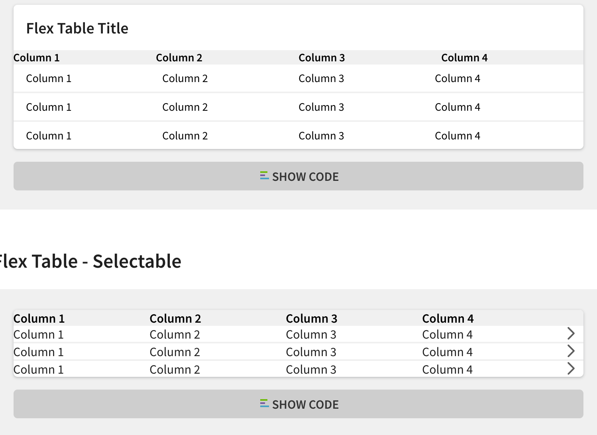
Task: Select the Column 3 header of the titled table
Action: pyautogui.click(x=321, y=57)
